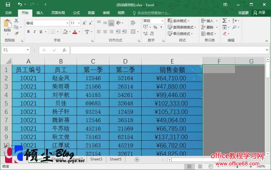The height and width of the screenshot is (170, 271).
Task: Click the Copy icon in clipboard group
Action: [16, 27]
